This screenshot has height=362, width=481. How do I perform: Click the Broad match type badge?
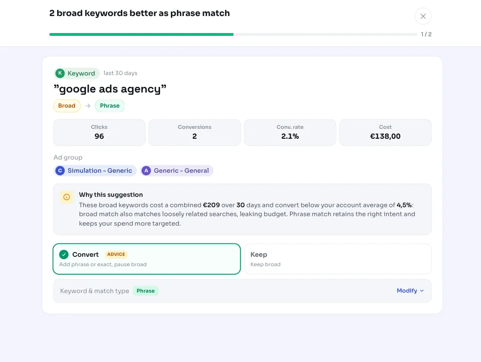click(67, 106)
